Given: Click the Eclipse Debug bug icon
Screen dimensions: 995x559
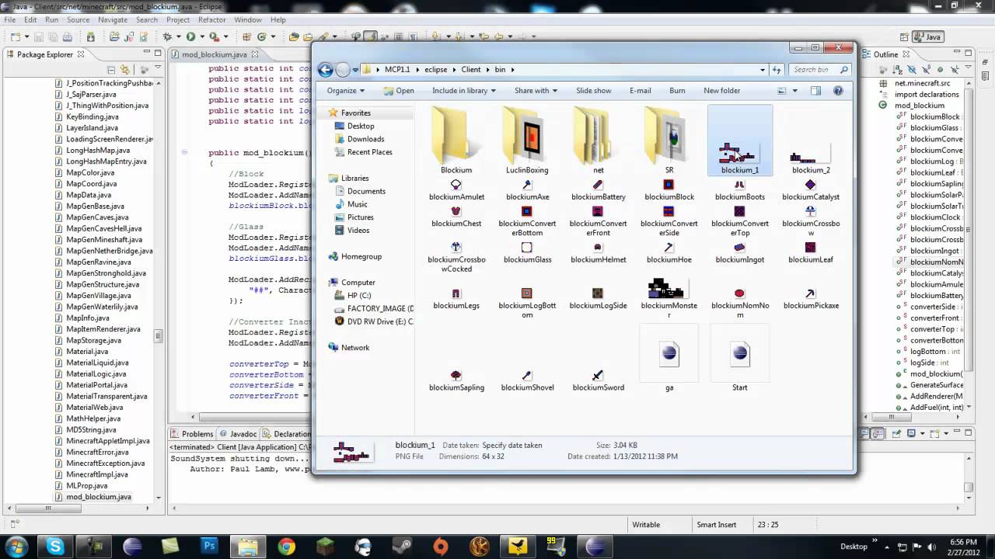Looking at the screenshot, I should 167,36.
